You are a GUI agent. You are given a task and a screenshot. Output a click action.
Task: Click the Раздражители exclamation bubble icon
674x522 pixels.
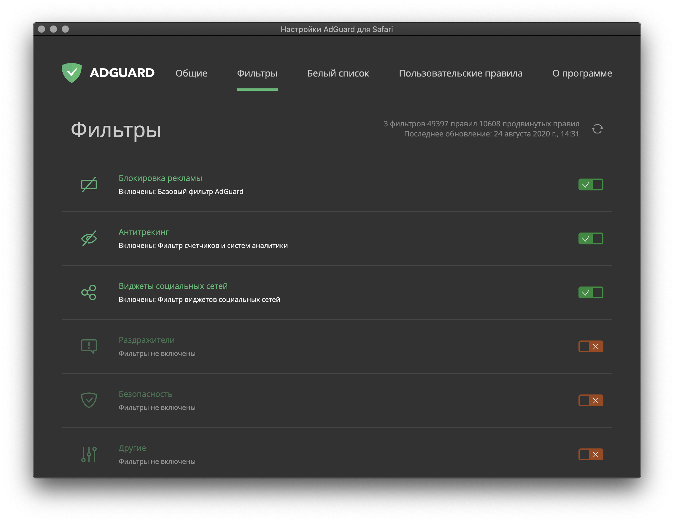[x=89, y=346]
